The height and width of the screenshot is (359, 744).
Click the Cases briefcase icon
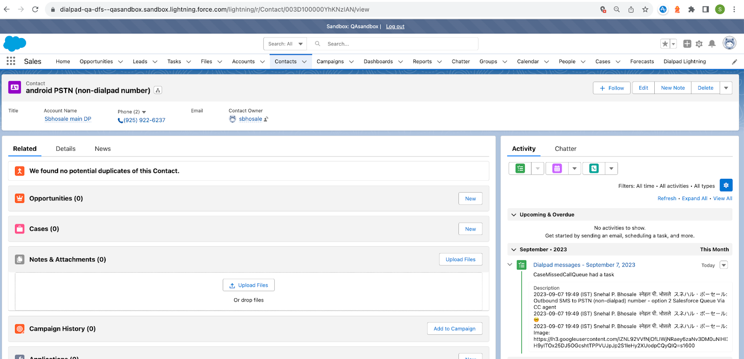click(20, 229)
